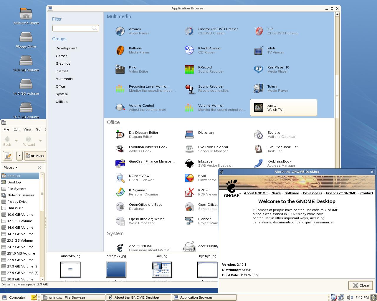Start K3b CD & DVD Burning
The image size is (377, 301).
258,31
